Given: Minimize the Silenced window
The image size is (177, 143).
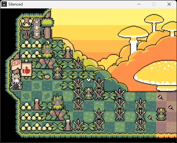Looking at the screenshot, I should [x=139, y=4].
